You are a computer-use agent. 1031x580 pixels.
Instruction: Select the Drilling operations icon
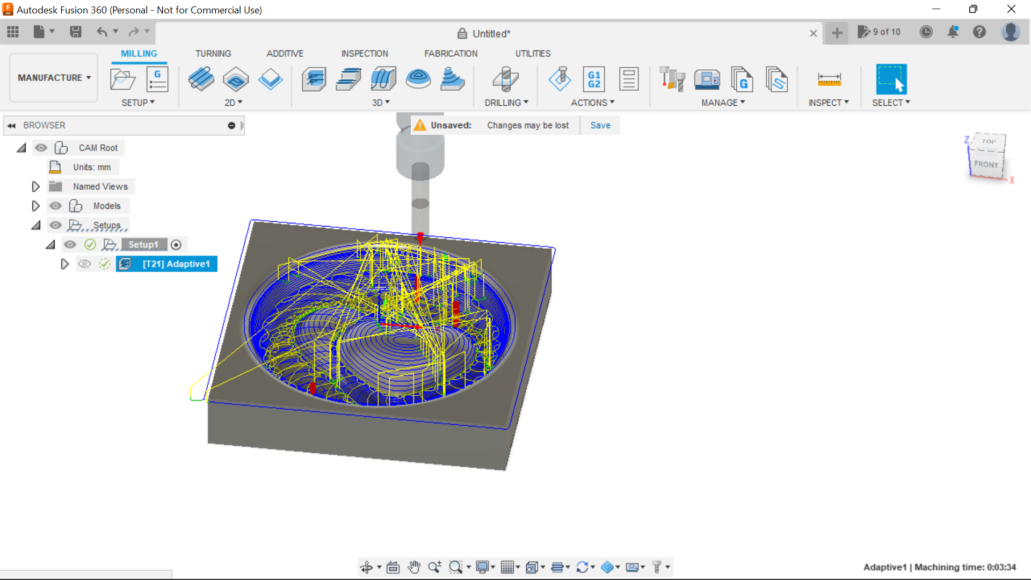click(x=506, y=78)
